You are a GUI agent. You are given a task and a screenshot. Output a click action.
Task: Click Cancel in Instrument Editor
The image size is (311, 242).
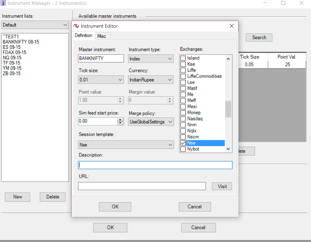[x=195, y=207]
